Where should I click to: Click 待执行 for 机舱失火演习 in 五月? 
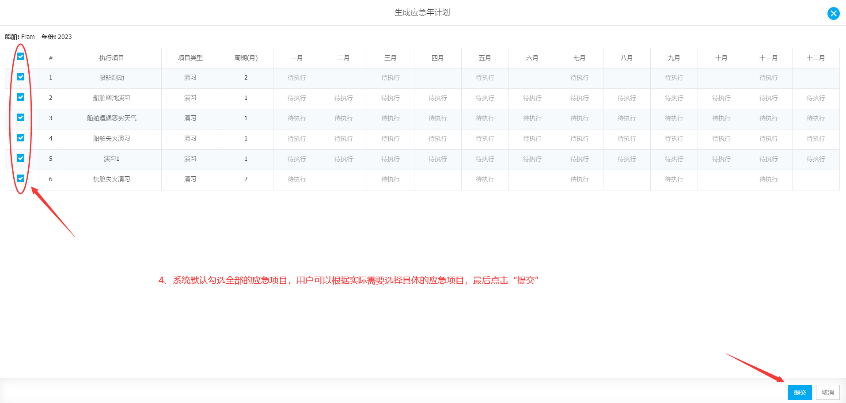tap(485, 179)
